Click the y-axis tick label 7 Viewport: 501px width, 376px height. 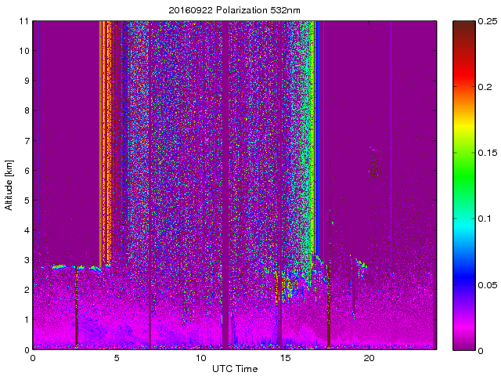click(x=27, y=141)
